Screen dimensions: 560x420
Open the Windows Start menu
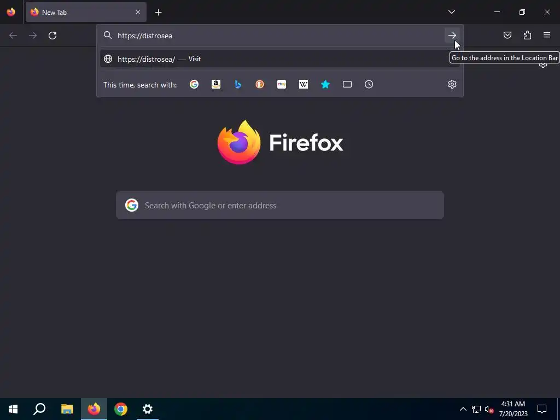13,409
